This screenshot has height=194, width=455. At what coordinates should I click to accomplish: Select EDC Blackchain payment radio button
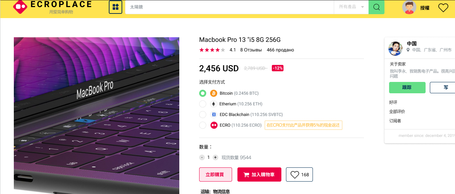(203, 115)
